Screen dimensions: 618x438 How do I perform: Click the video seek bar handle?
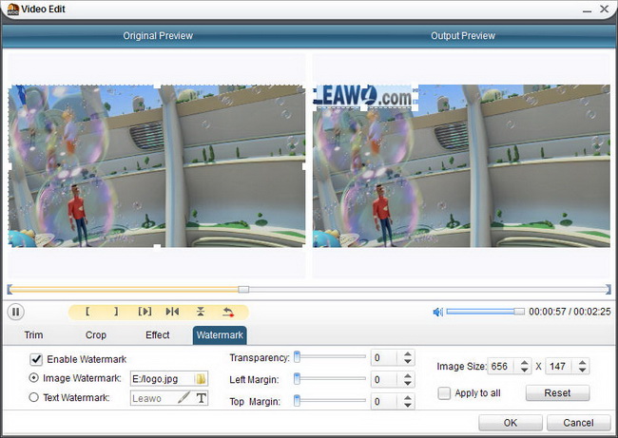tap(243, 290)
